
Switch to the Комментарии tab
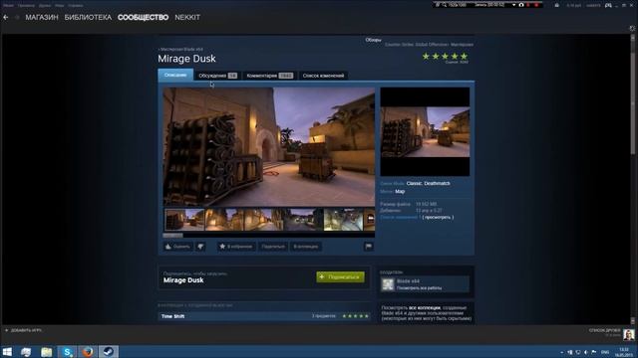click(270, 76)
